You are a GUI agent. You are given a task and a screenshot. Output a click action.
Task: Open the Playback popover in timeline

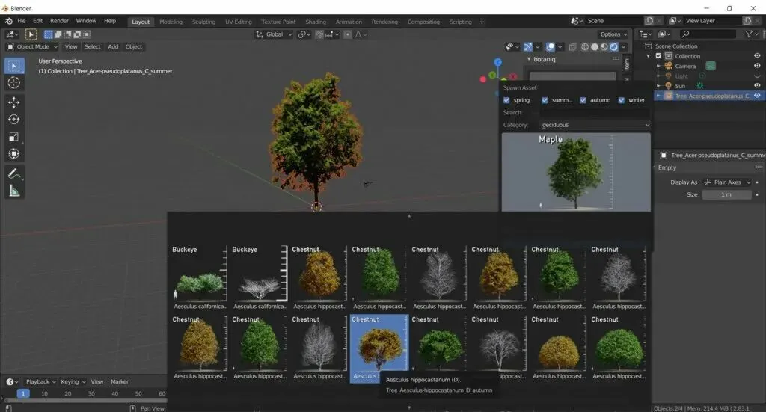click(x=38, y=381)
